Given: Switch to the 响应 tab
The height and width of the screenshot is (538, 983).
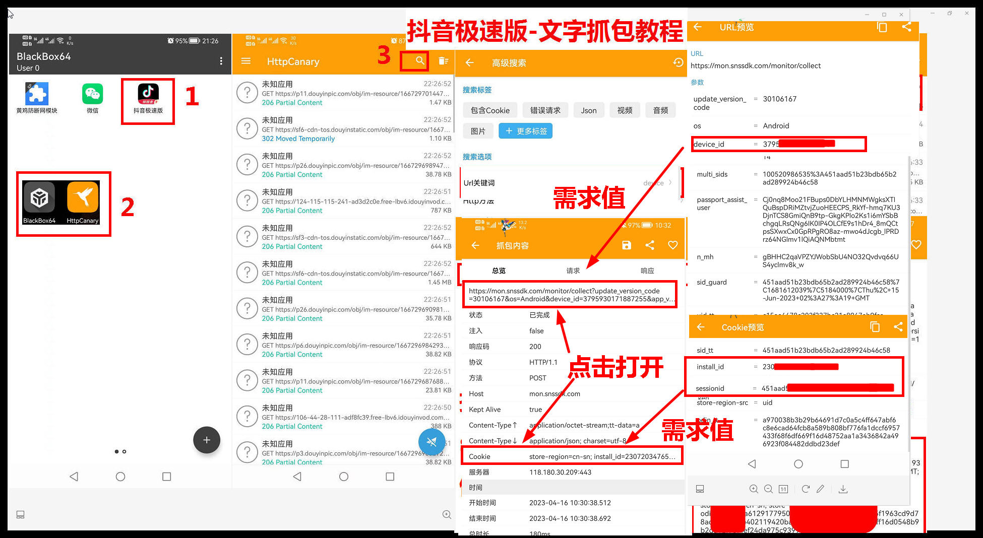Looking at the screenshot, I should (x=647, y=271).
